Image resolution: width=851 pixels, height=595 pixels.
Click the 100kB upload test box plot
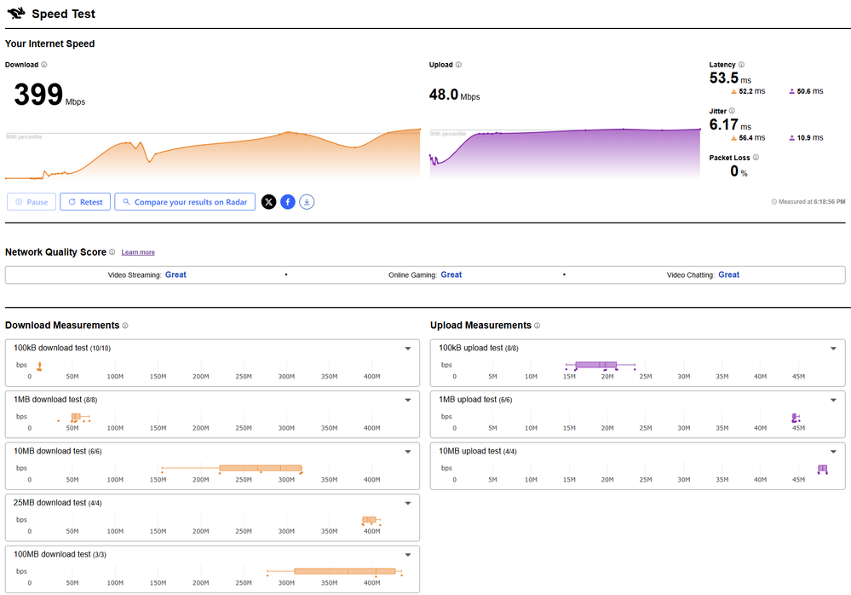601,365
